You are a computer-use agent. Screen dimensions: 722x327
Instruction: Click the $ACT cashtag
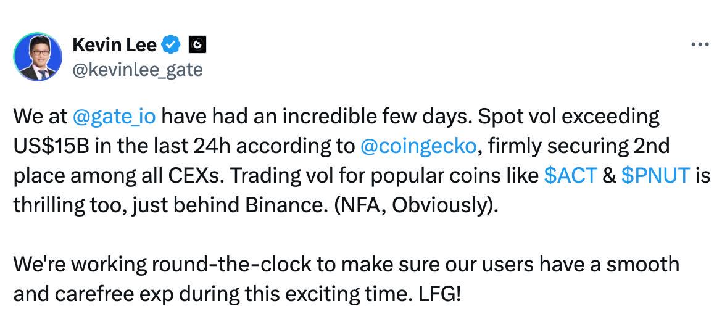click(571, 176)
